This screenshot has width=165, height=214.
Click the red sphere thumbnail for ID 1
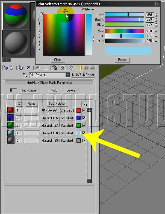coord(11,110)
